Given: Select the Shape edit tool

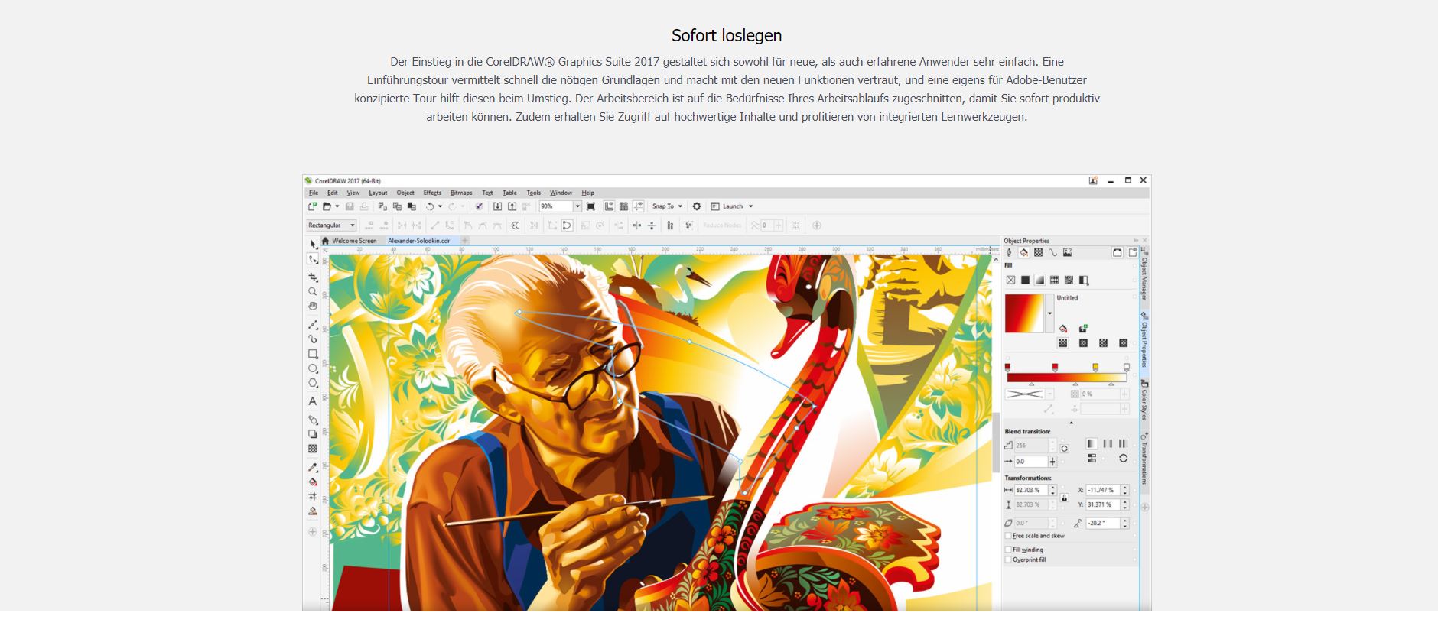Looking at the screenshot, I should [313, 260].
